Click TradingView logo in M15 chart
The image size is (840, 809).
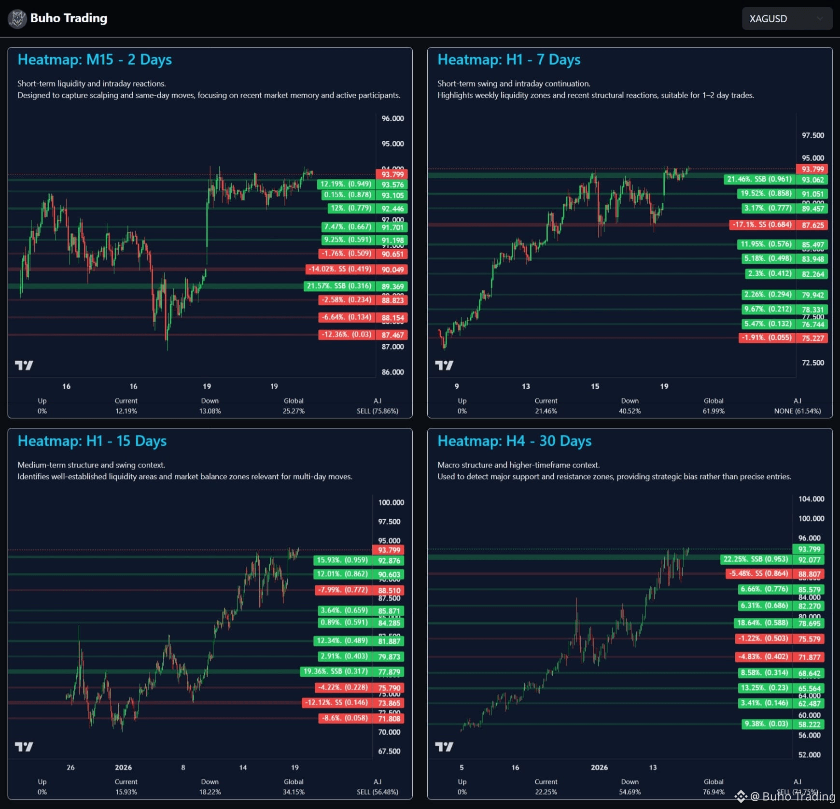pos(24,365)
